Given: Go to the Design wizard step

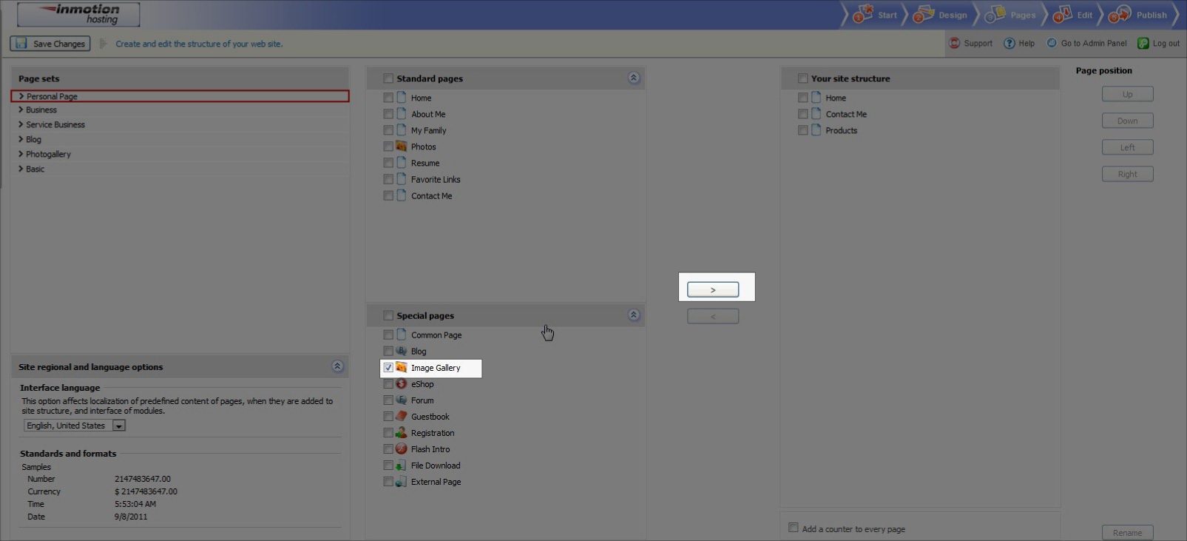Looking at the screenshot, I should [x=941, y=15].
